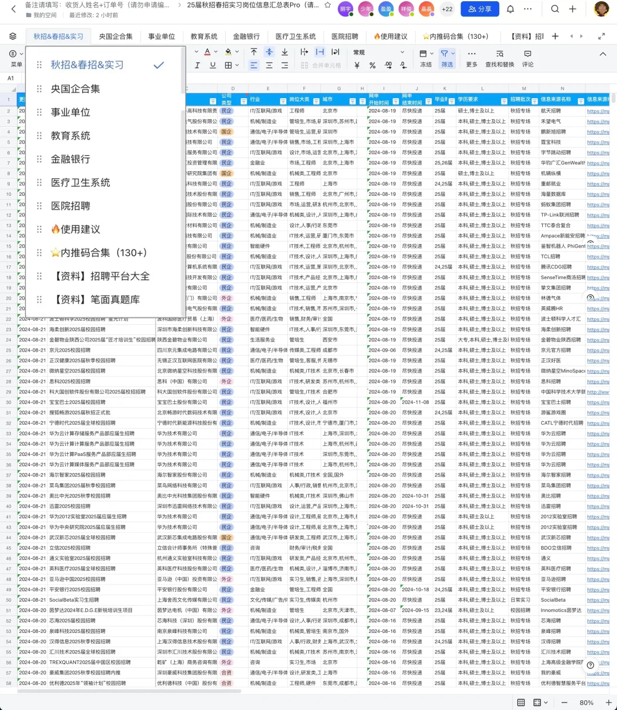617x710 pixels.
Task: Create new item with plus icon
Action: [x=572, y=9]
